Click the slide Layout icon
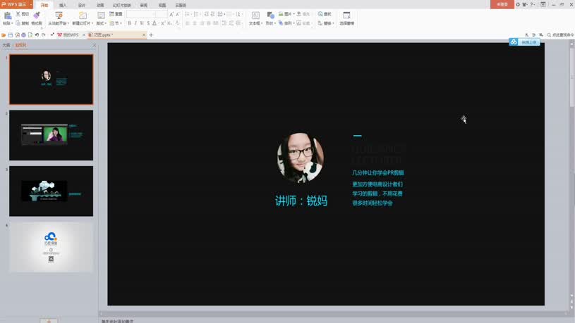575x323 pixels. click(101, 15)
